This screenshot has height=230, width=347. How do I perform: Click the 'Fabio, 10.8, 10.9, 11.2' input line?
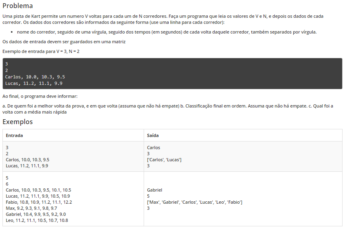[x=39, y=202]
